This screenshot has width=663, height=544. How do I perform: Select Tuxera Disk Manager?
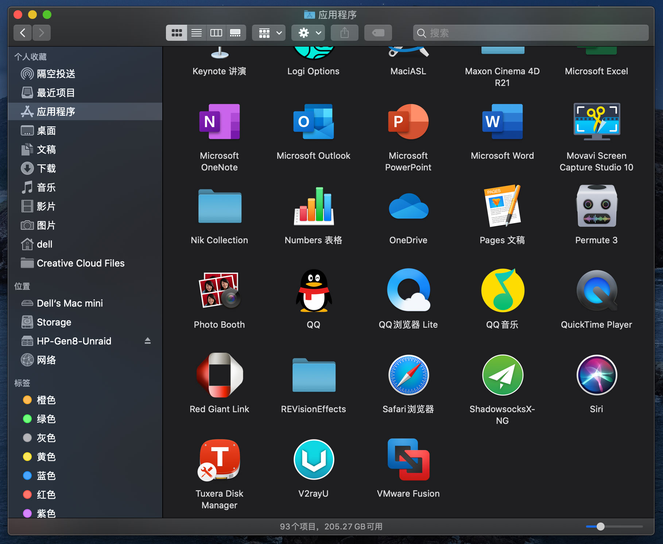(x=219, y=460)
